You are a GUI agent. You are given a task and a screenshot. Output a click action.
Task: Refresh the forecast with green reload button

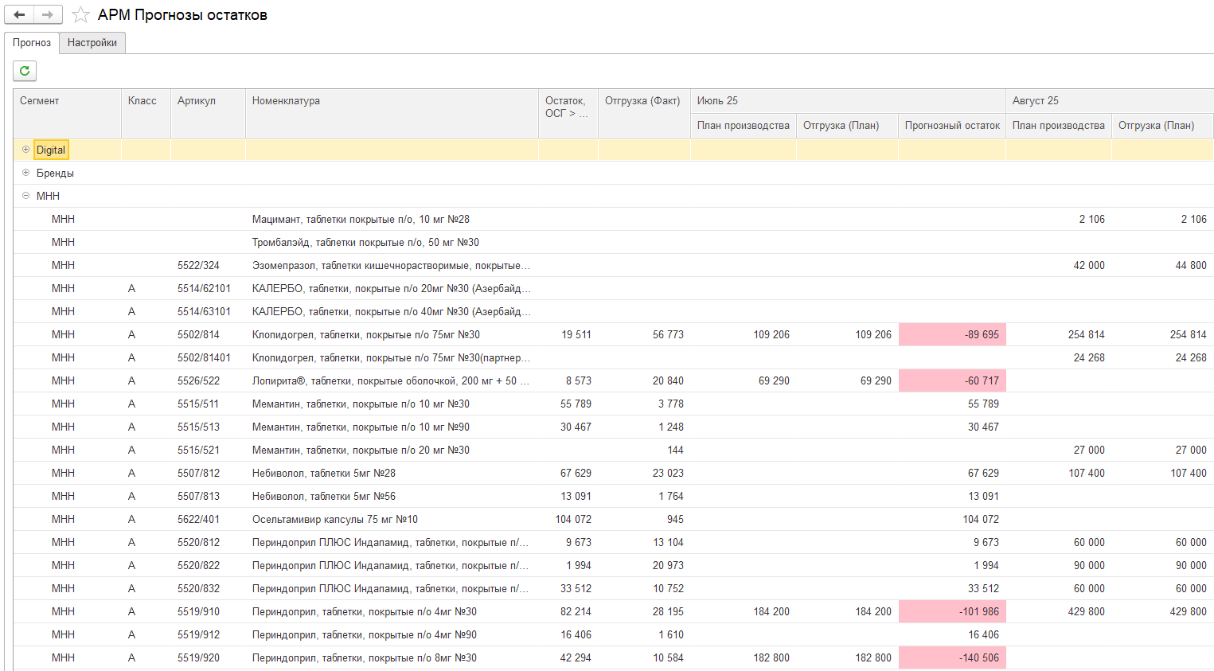pyautogui.click(x=25, y=71)
